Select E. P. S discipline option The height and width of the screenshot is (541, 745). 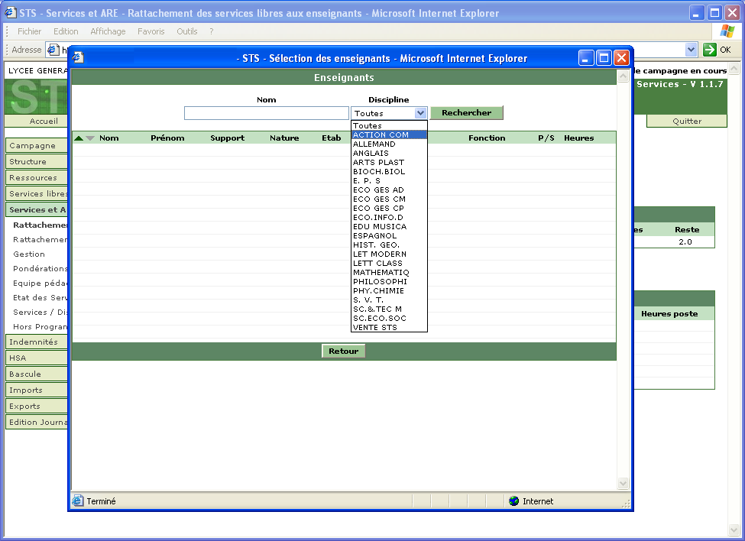click(x=389, y=181)
